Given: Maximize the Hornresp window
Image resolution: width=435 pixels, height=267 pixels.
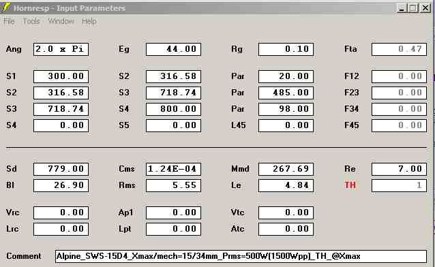Looking at the screenshot, I should pyautogui.click(x=412, y=8).
